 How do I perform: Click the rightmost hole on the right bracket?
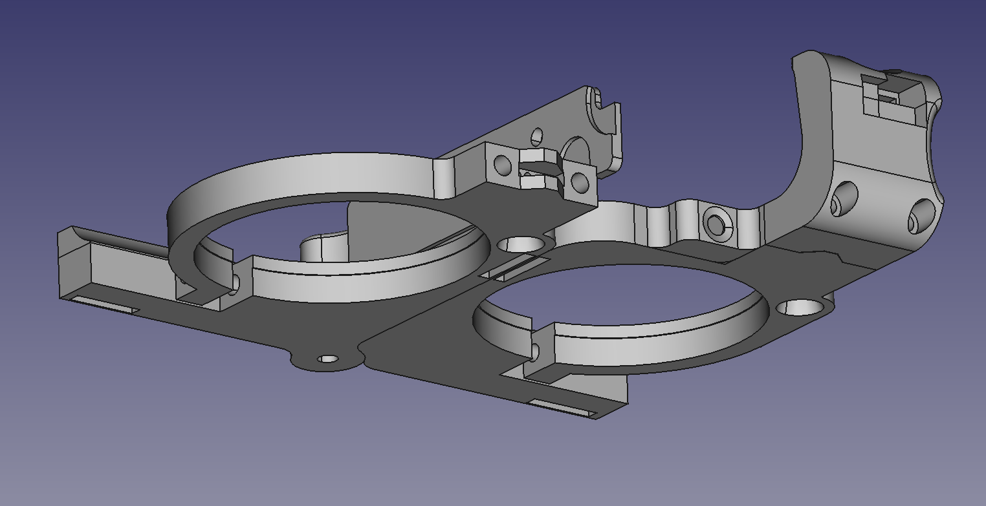(x=921, y=215)
